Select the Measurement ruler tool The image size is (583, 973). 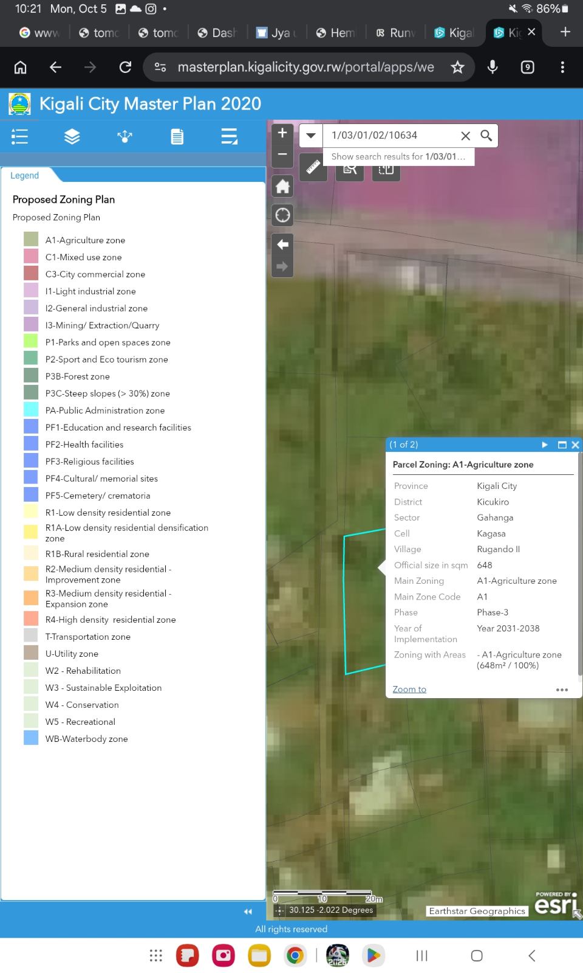pos(313,167)
